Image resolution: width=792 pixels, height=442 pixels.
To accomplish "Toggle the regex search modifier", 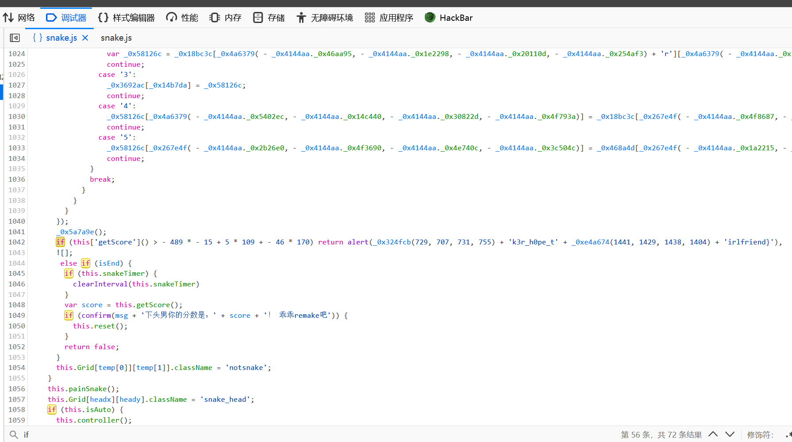I will pyautogui.click(x=788, y=434).
